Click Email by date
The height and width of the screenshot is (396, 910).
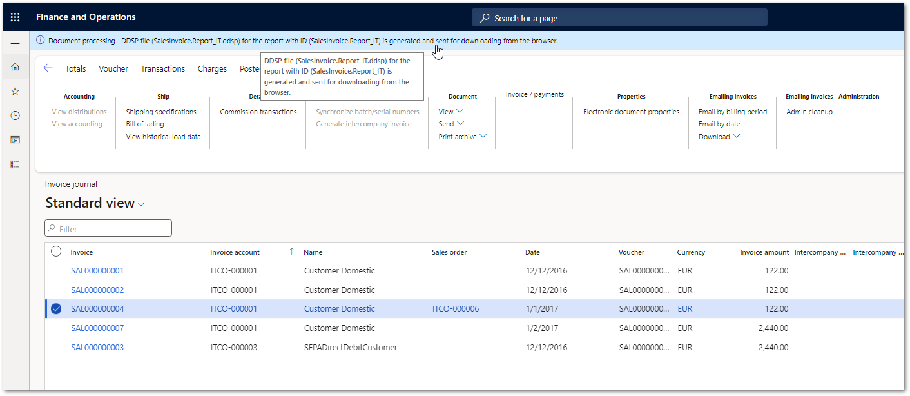pos(719,124)
